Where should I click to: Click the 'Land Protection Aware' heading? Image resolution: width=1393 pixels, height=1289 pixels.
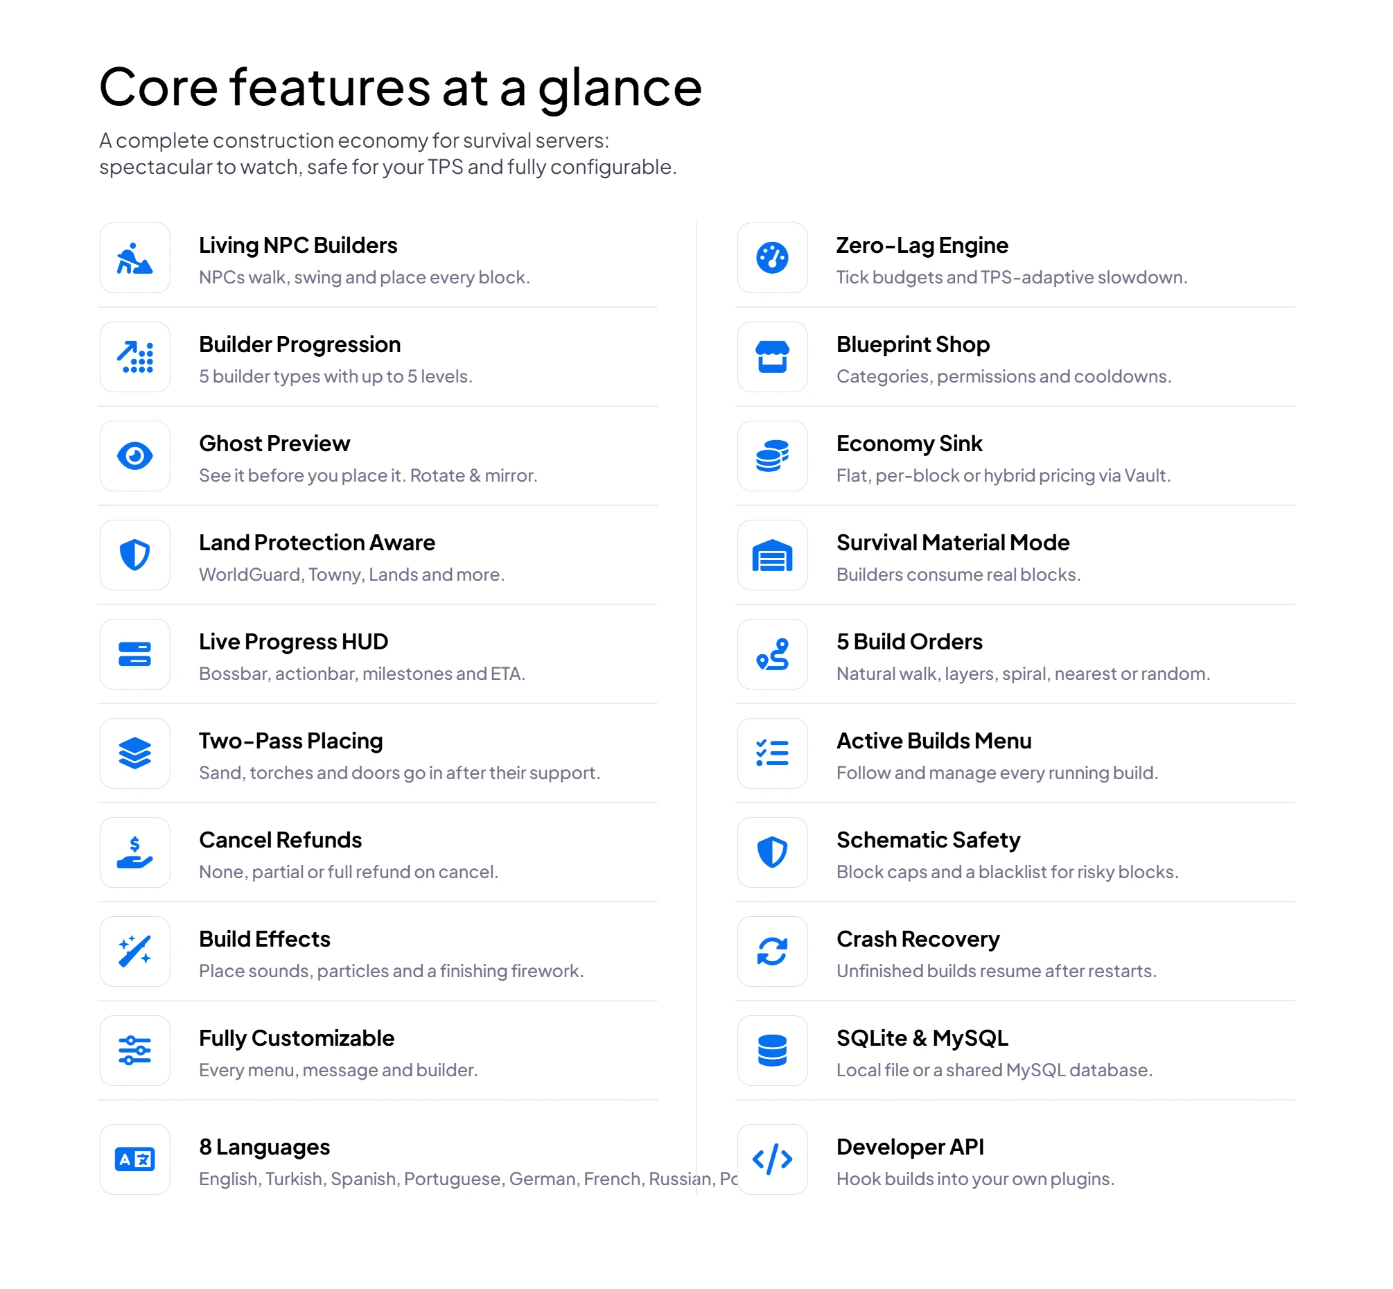pyautogui.click(x=317, y=543)
